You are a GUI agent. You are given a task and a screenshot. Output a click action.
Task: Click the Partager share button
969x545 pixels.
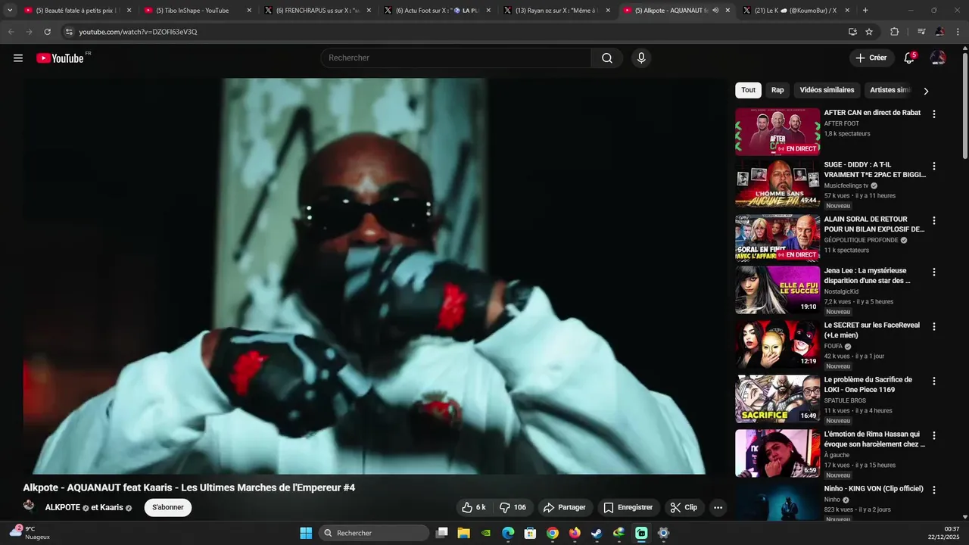coord(565,507)
